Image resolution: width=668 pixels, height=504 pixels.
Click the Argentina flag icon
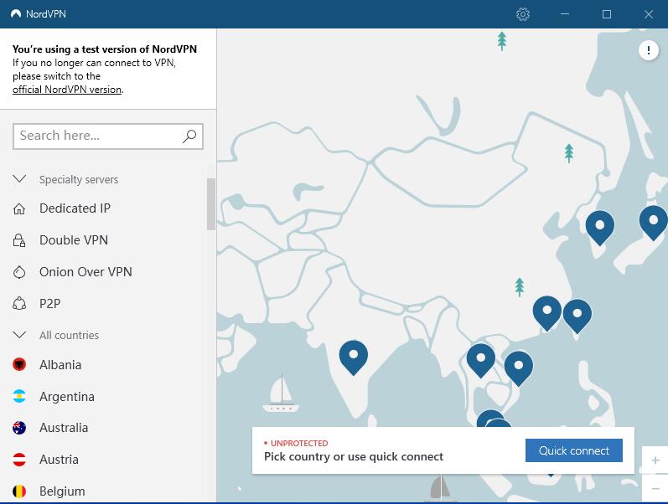click(x=19, y=396)
